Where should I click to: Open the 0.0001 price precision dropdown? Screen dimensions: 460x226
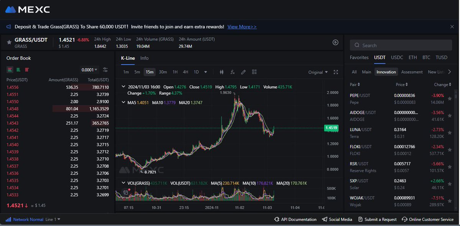pyautogui.click(x=90, y=70)
